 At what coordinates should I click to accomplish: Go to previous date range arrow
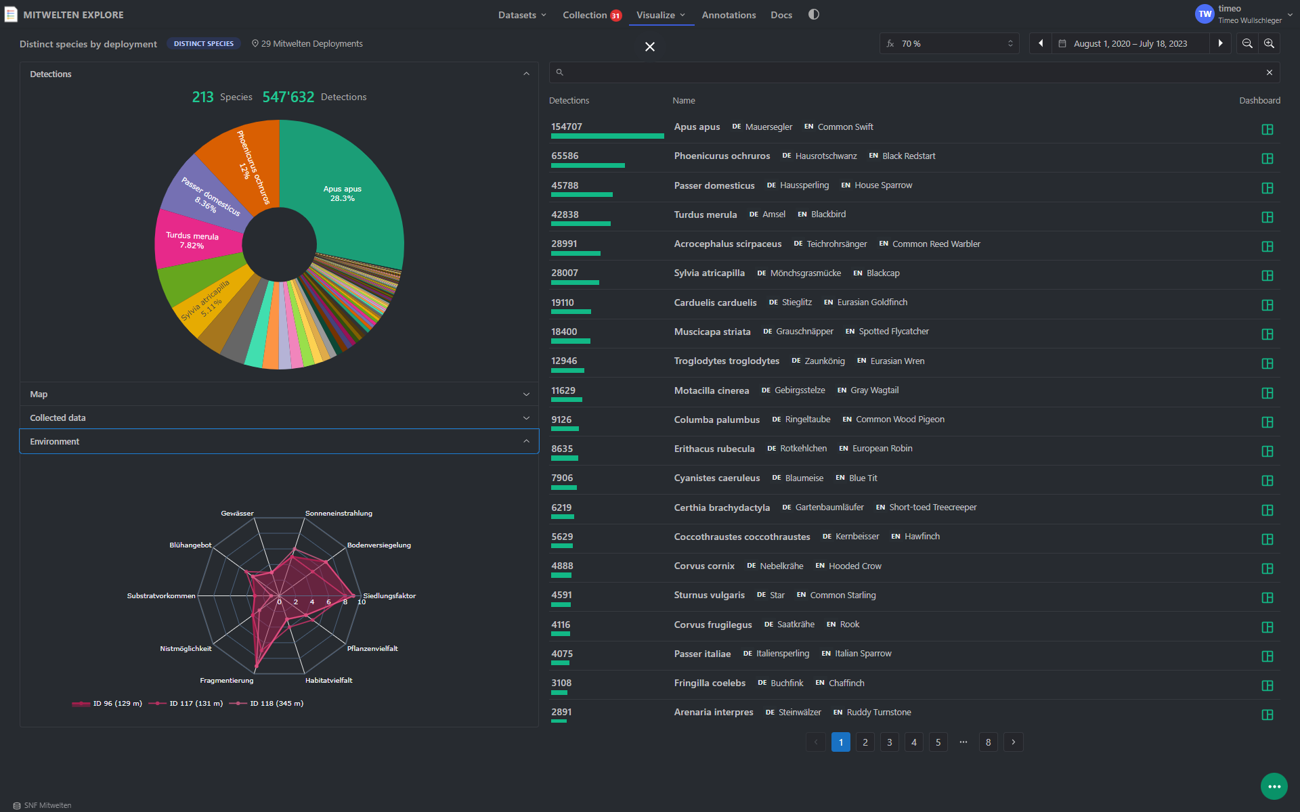click(x=1040, y=43)
